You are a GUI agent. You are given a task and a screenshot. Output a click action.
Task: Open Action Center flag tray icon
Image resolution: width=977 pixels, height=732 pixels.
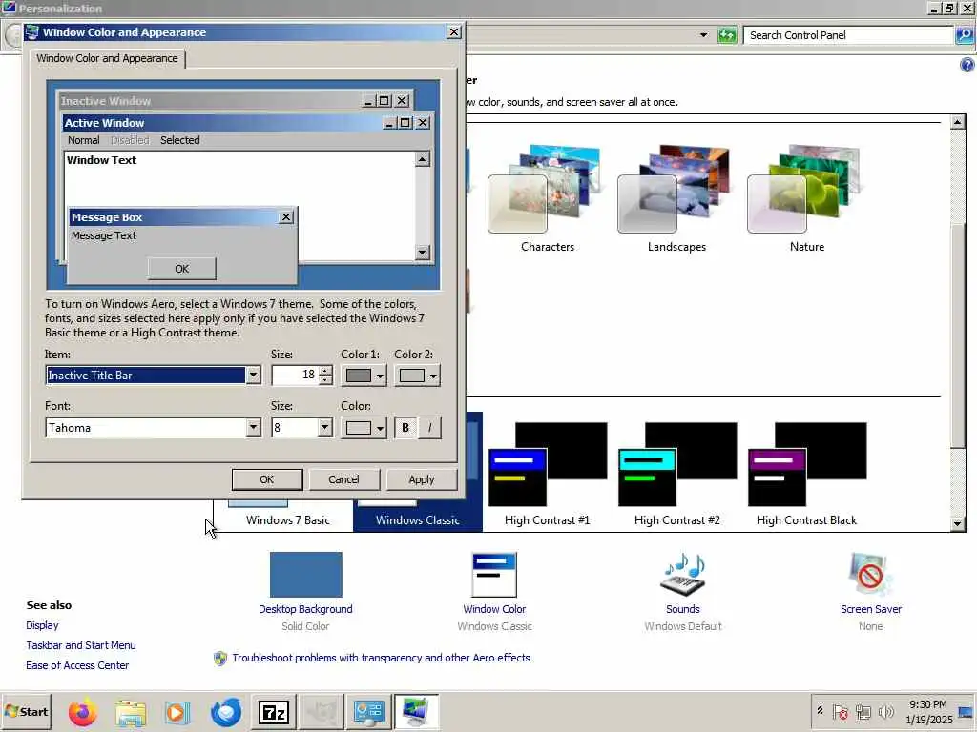point(840,711)
